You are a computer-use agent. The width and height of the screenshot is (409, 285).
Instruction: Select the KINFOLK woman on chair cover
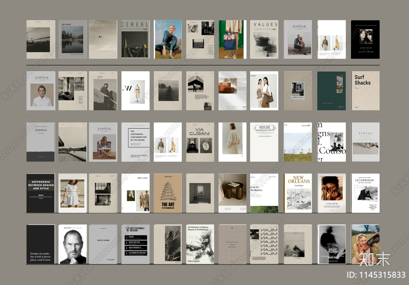coord(103,142)
